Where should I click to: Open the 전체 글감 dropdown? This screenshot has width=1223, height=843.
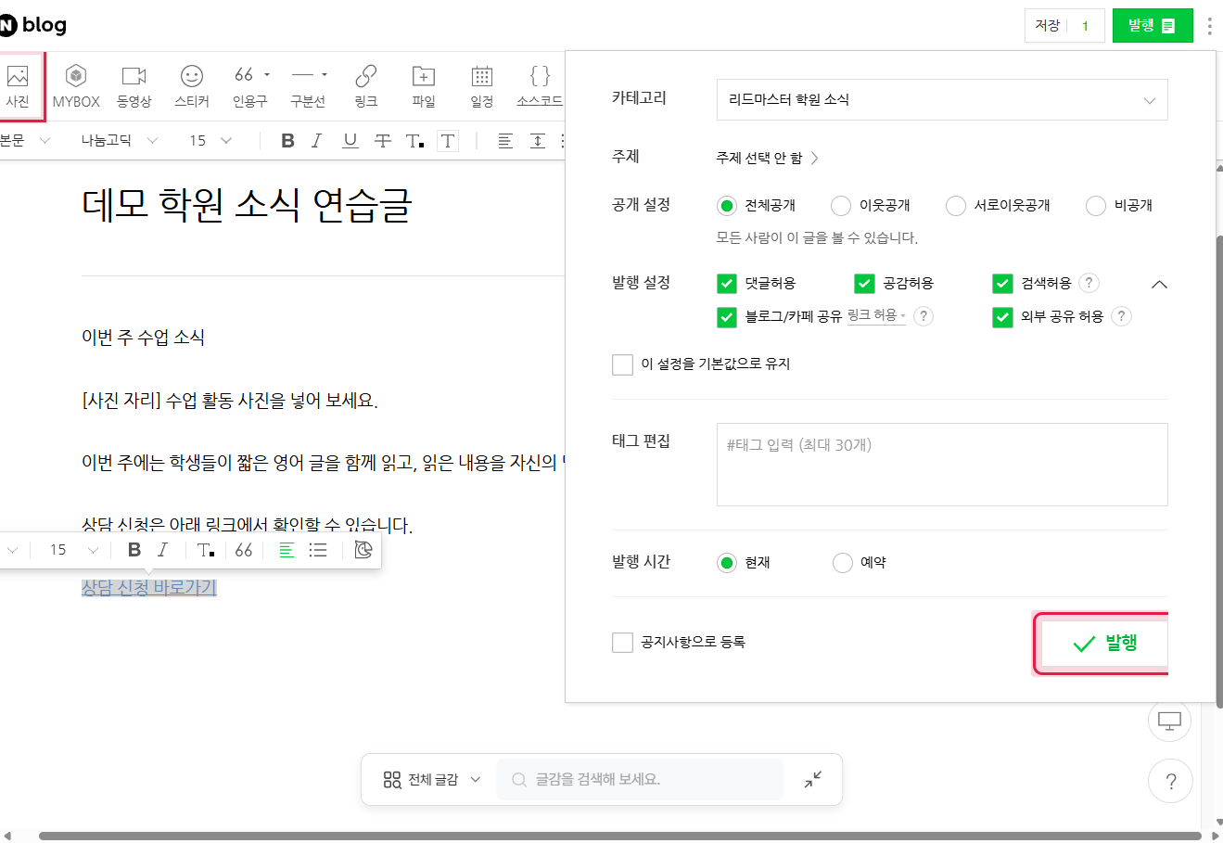tap(432, 780)
